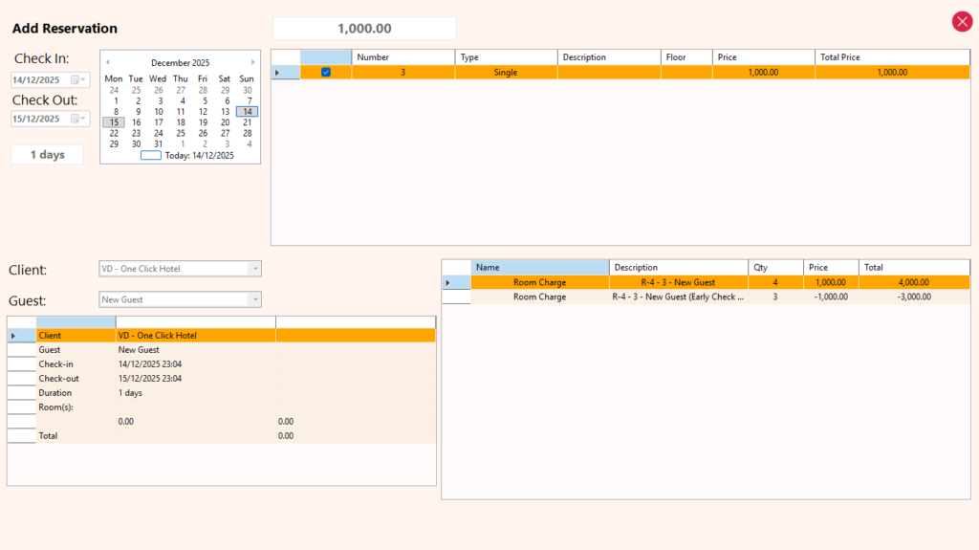
Task: Click row arrow beside first Room Charge
Action: pyautogui.click(x=448, y=283)
